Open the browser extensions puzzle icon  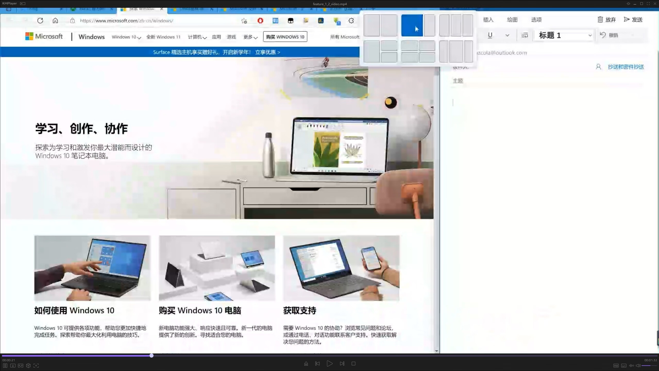pyautogui.click(x=351, y=21)
